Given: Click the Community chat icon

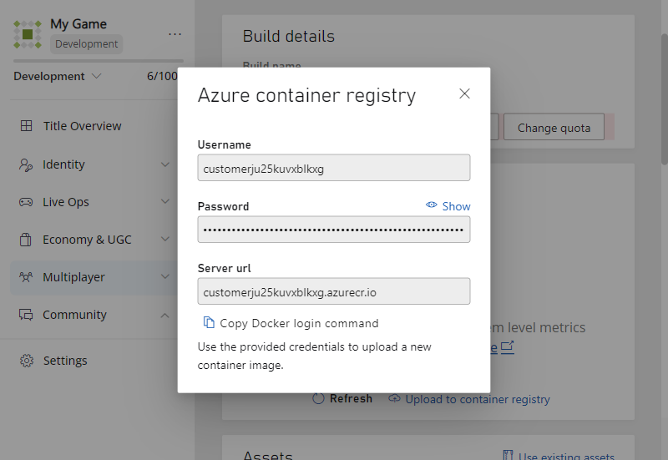Looking at the screenshot, I should [26, 315].
